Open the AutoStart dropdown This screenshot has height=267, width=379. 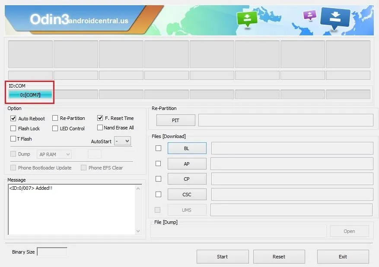pyautogui.click(x=122, y=141)
